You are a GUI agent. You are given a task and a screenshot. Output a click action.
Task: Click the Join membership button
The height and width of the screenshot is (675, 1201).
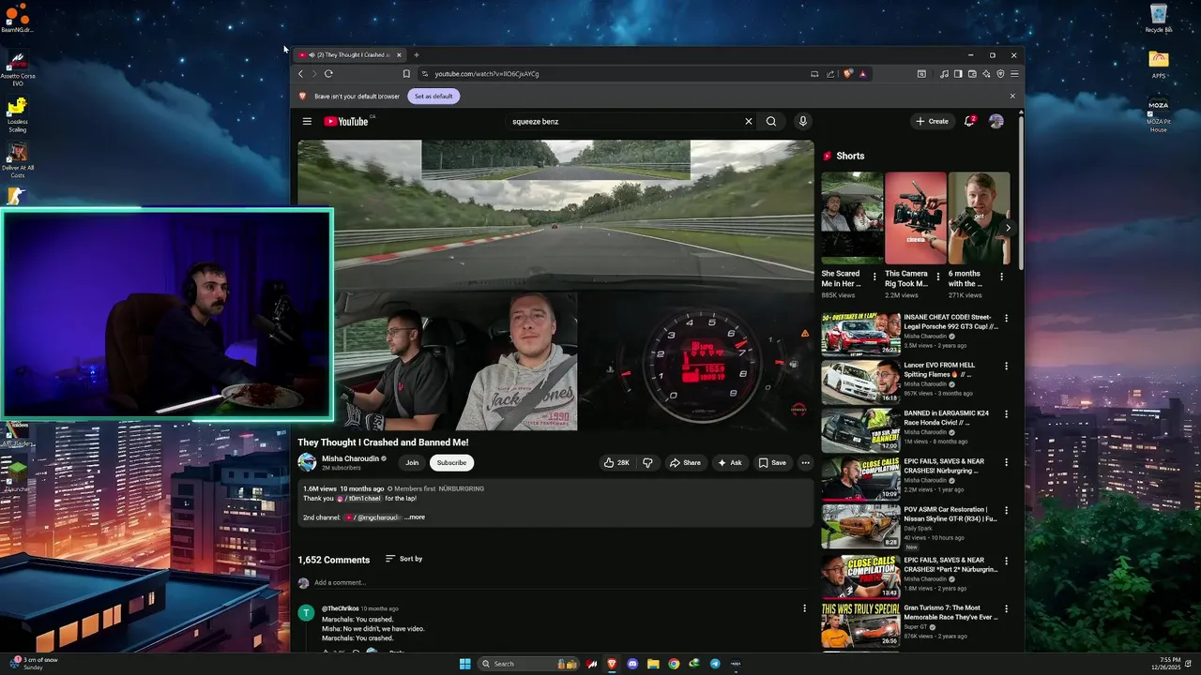pyautogui.click(x=412, y=462)
